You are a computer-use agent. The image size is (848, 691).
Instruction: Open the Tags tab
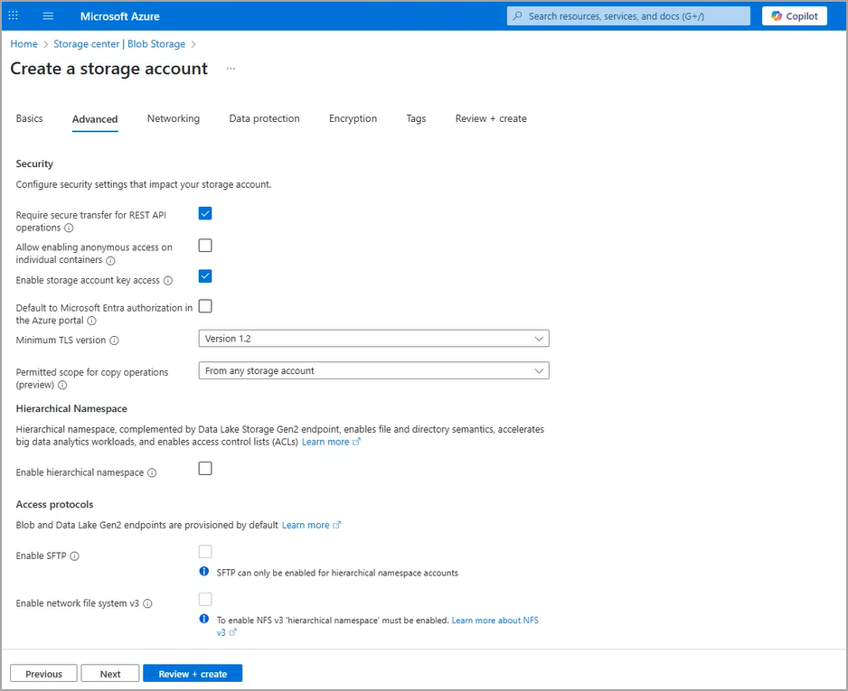click(416, 118)
